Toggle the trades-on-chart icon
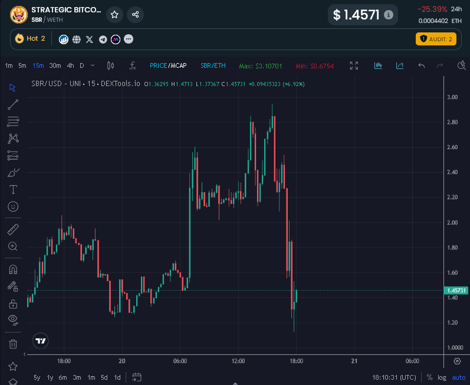470x385 pixels. (378, 65)
